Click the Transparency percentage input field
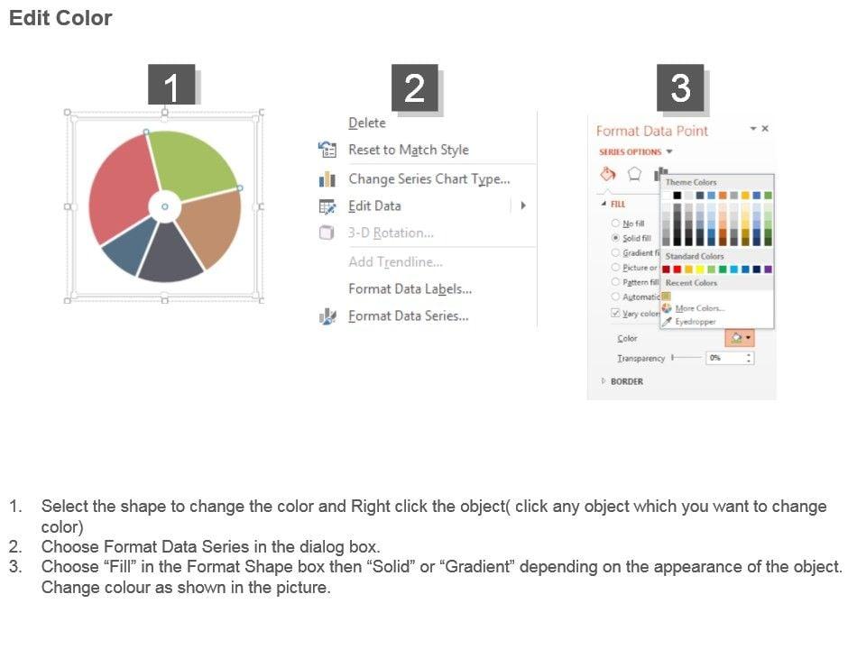This screenshot has width=866, height=649. click(x=726, y=358)
